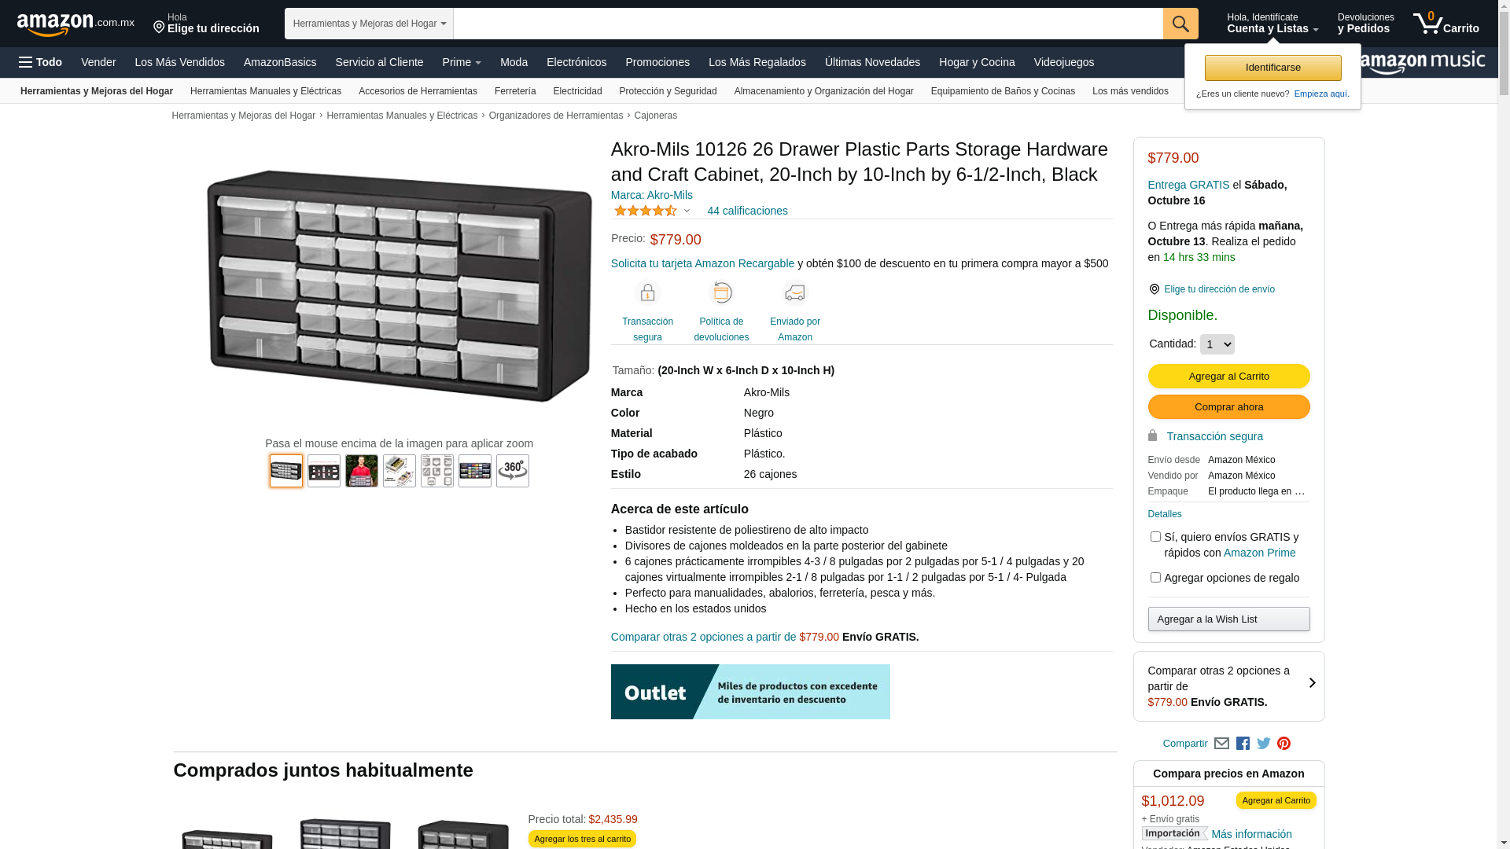Share product on Twitter

coord(1263,744)
